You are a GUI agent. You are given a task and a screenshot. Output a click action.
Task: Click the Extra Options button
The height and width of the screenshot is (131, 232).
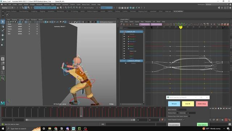(x=202, y=125)
